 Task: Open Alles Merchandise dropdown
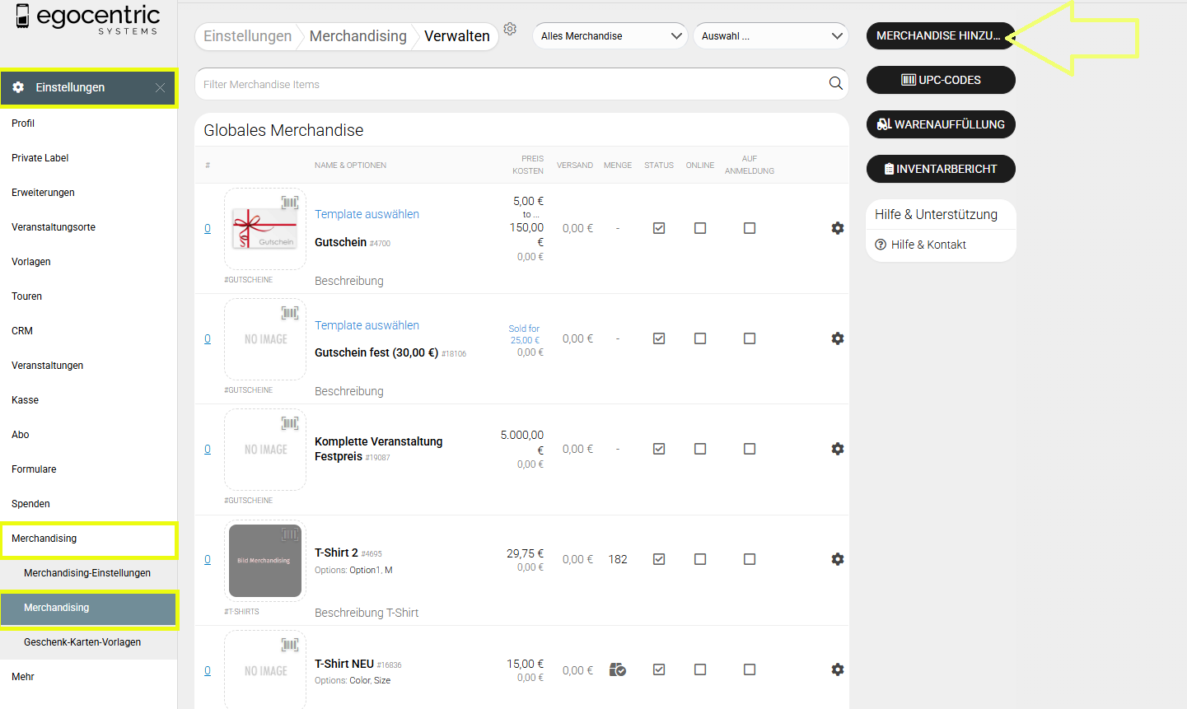tap(610, 36)
